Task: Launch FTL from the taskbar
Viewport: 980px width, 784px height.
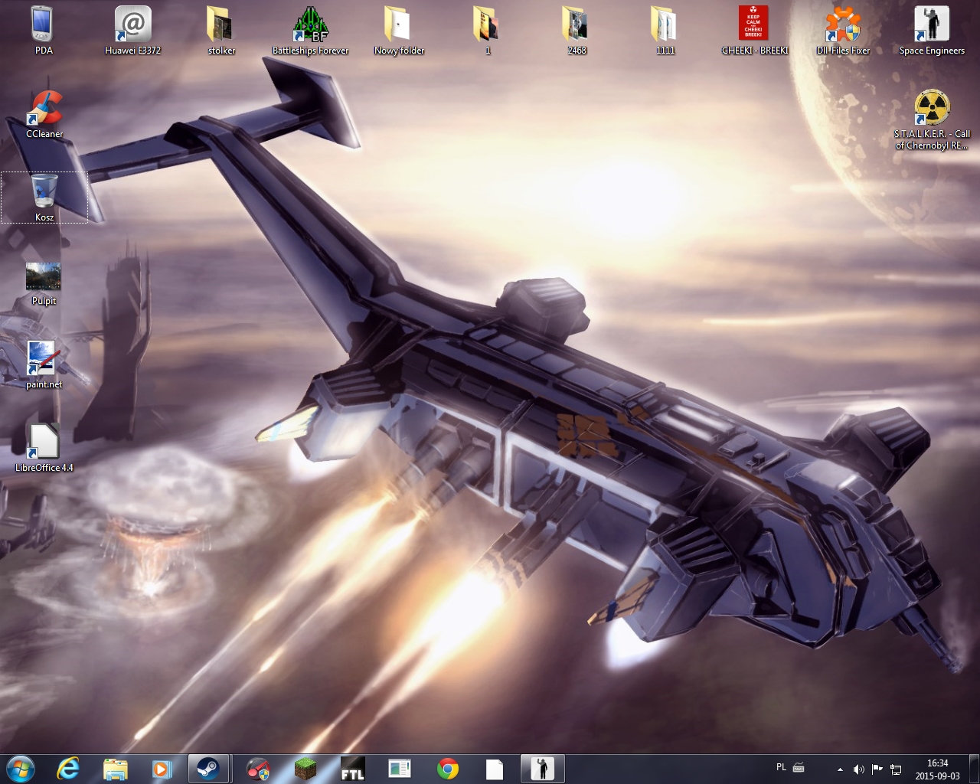Action: (x=353, y=768)
